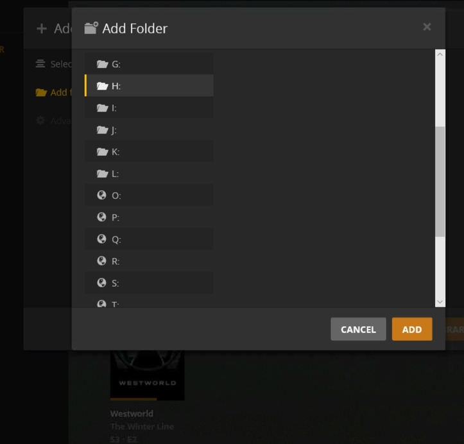Select the O: network drive label
The width and height of the screenshot is (464, 444).
click(116, 196)
